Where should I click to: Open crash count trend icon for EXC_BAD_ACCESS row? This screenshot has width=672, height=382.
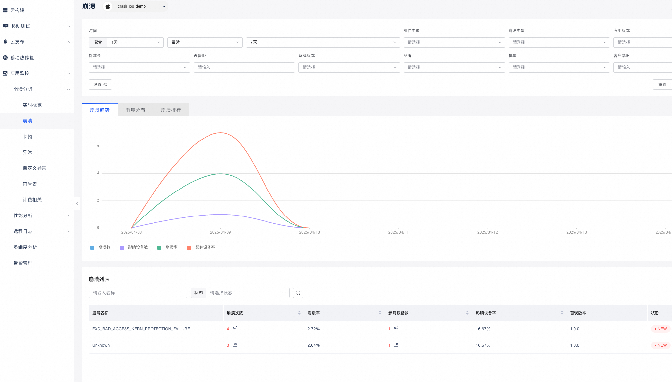(x=235, y=328)
